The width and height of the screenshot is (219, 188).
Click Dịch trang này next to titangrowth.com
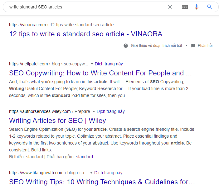(108, 173)
